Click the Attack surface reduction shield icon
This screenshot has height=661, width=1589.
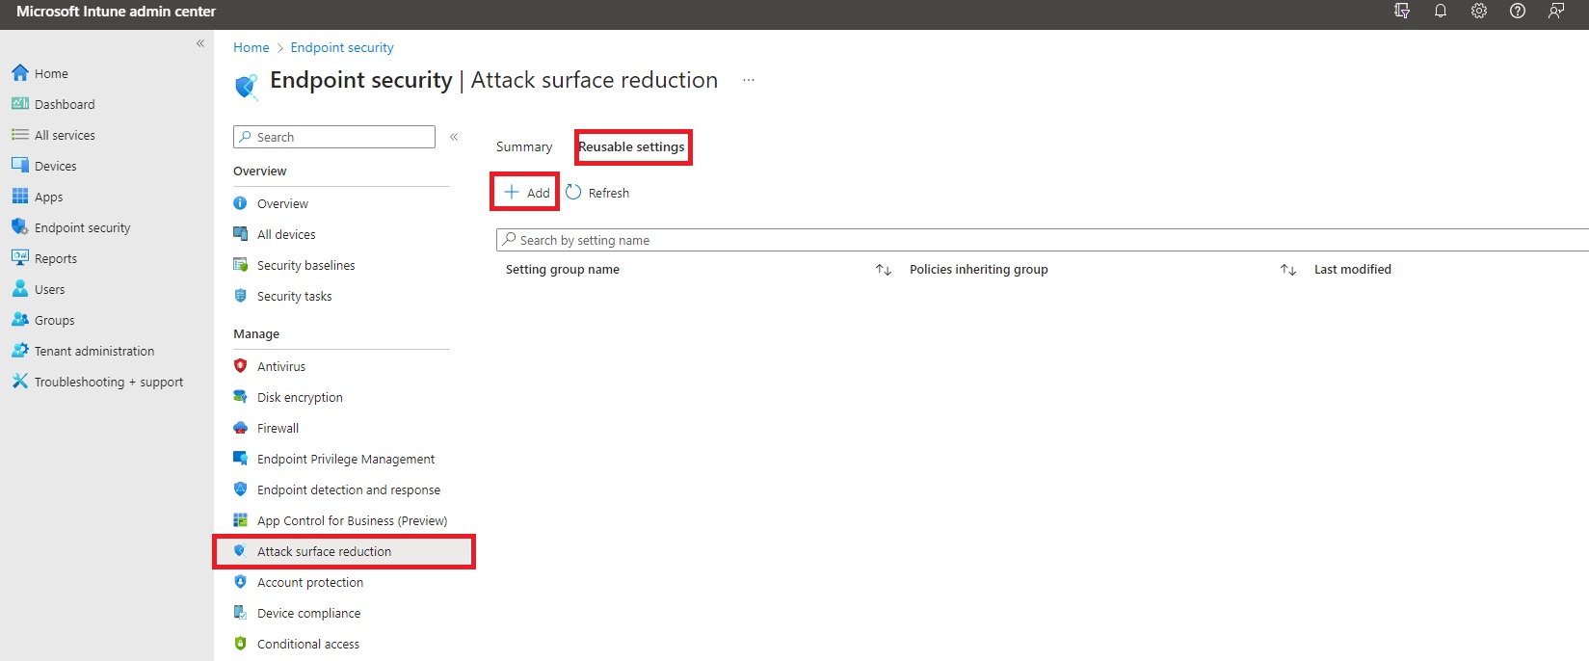[241, 551]
